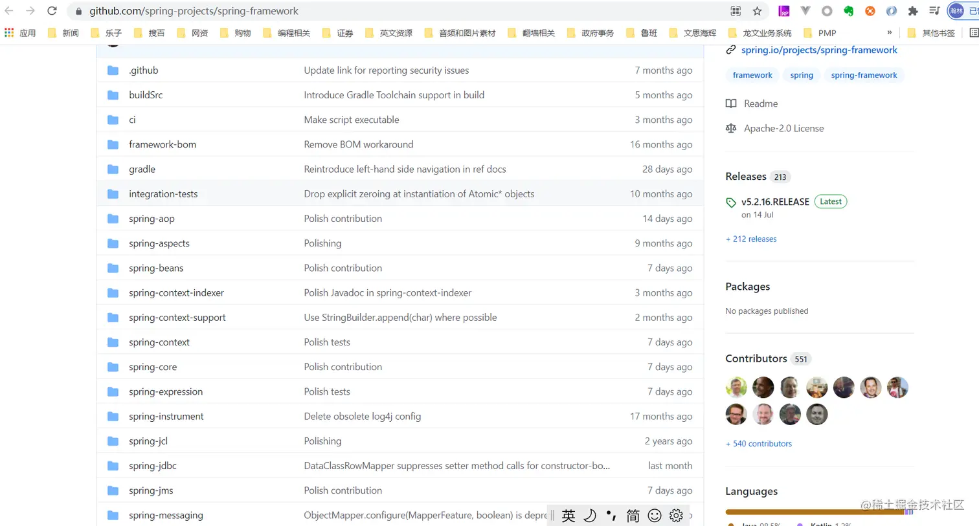Viewport: 979px width, 526px height.
Task: Open the Releases heading link
Action: click(x=746, y=176)
